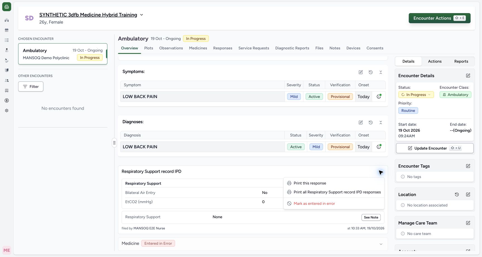Click the app logo in sidebar
Viewport: 482px width, 257px height.
point(7,7)
